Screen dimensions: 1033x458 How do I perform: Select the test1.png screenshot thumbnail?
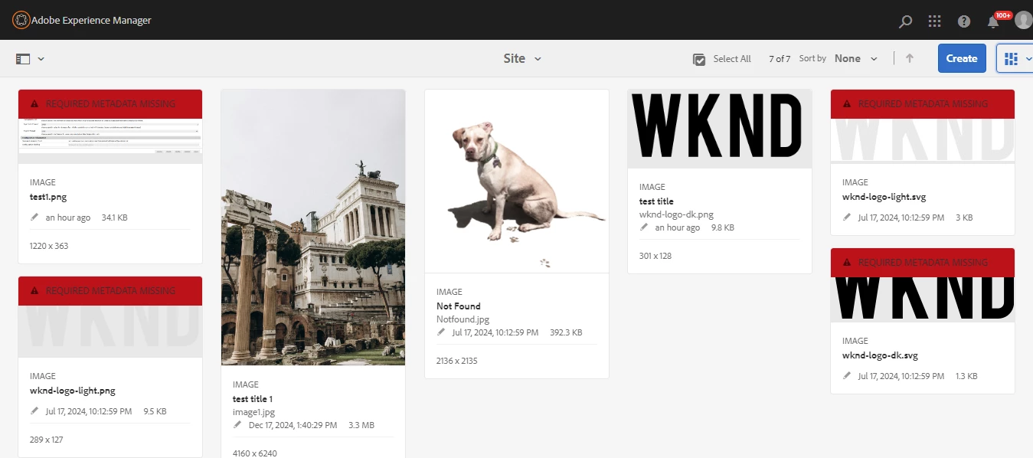(x=110, y=140)
